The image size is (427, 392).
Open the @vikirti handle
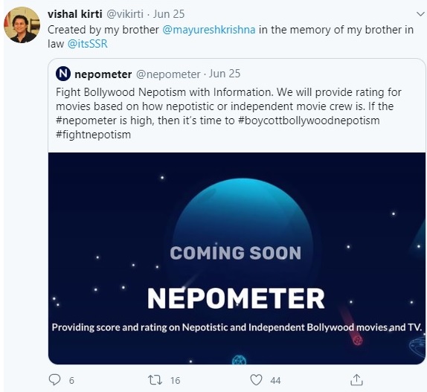coord(125,14)
